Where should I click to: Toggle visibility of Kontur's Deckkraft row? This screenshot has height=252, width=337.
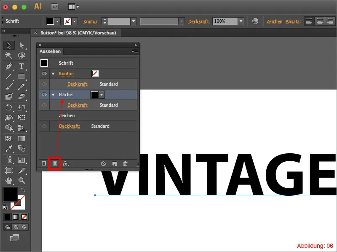44,84
